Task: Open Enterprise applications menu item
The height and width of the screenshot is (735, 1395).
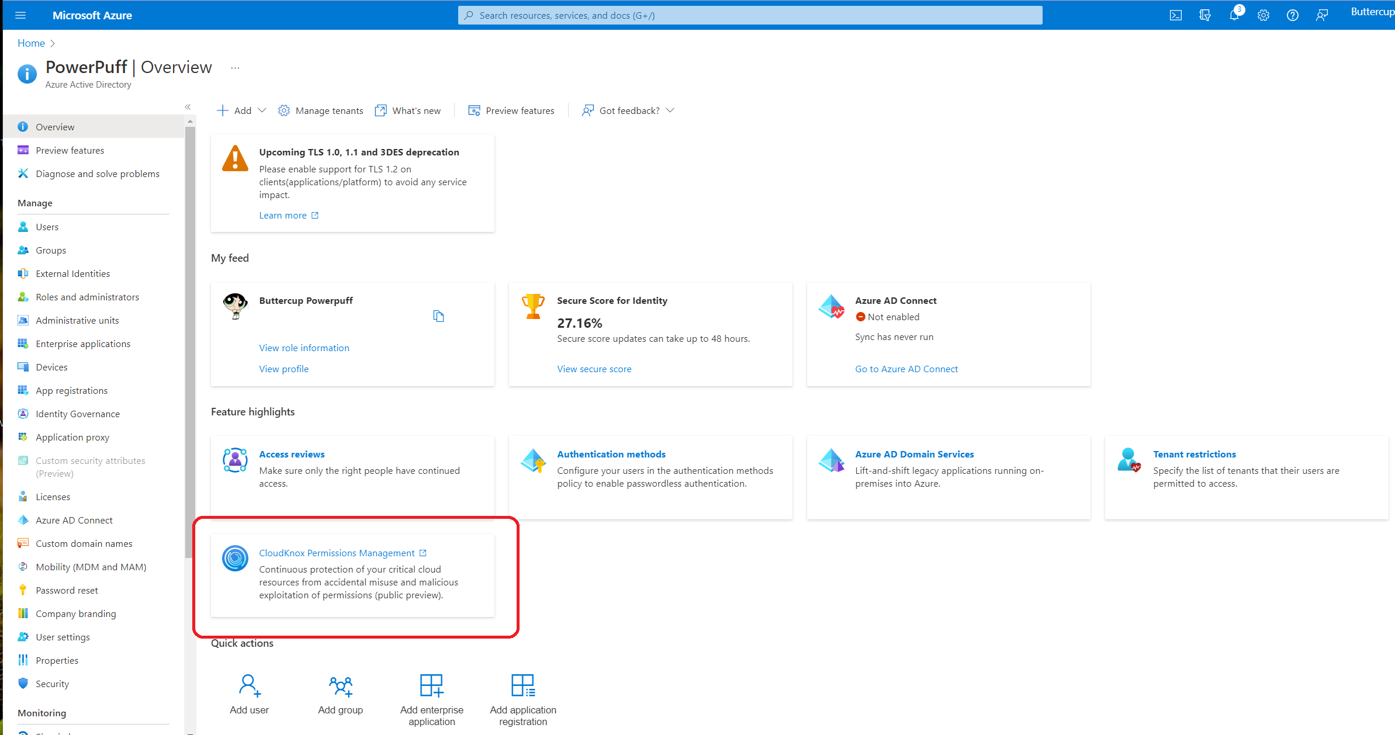Action: click(83, 344)
